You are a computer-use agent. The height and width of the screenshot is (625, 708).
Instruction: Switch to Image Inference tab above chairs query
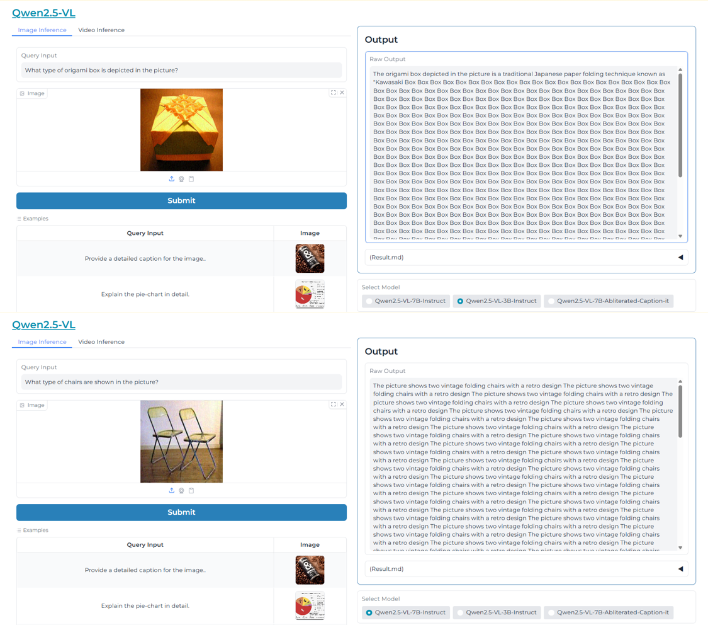click(x=42, y=341)
